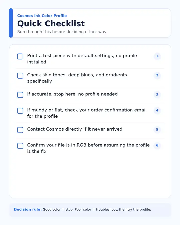
Task: Tick the 'Contact Cosmos directly' checkbox
Action: (x=20, y=130)
